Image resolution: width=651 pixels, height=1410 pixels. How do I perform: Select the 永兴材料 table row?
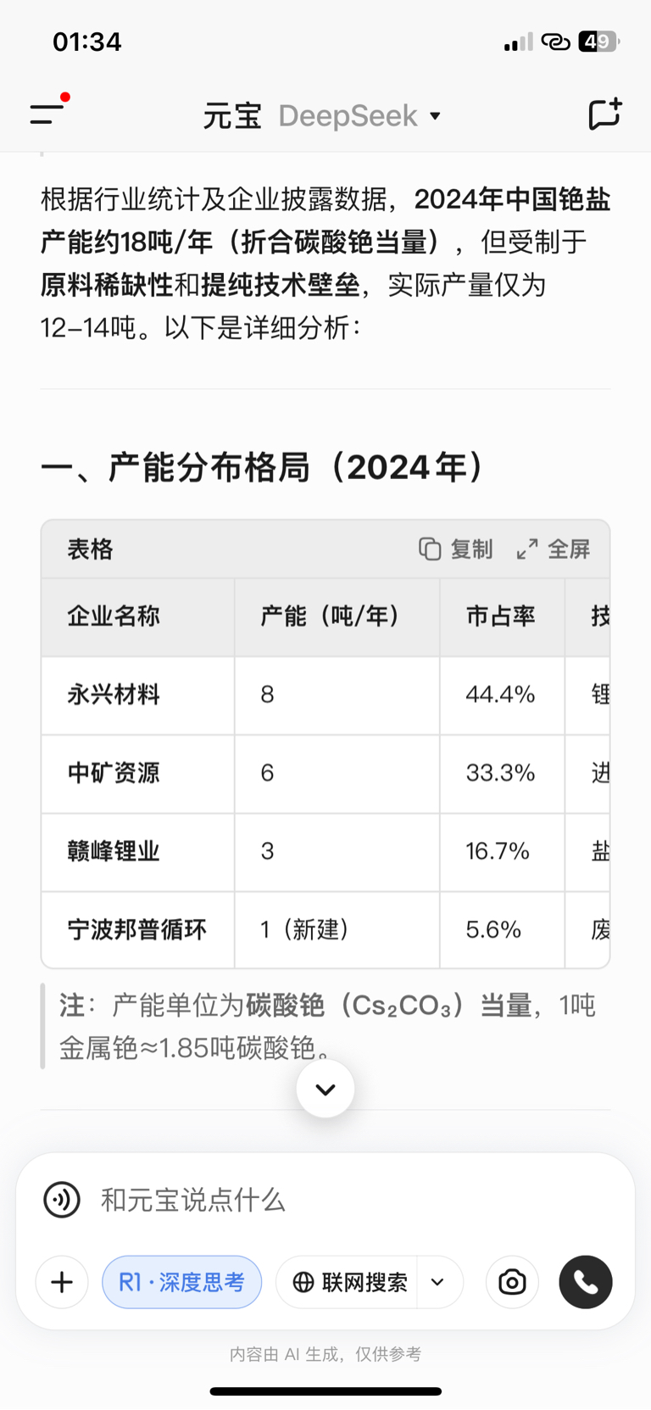325,695
